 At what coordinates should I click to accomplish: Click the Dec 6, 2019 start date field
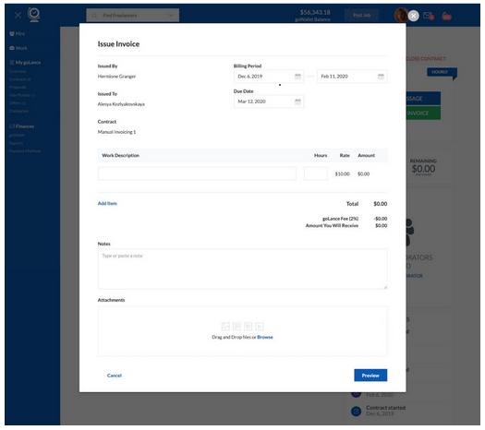pos(269,77)
